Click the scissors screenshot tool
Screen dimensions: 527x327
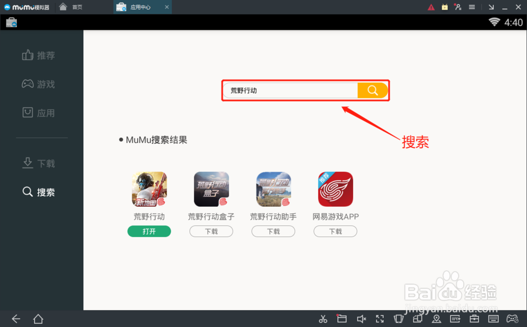[323, 319]
